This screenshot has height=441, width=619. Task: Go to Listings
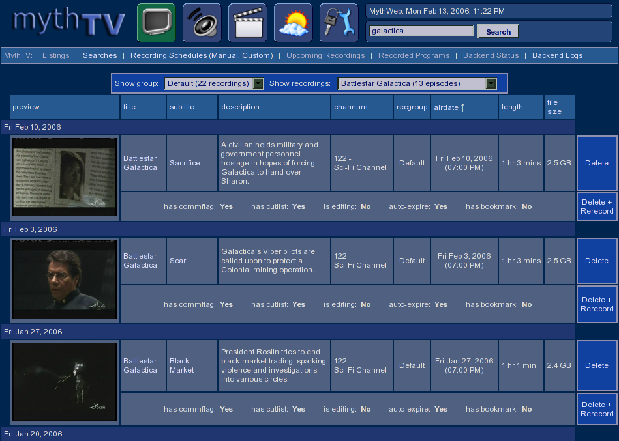point(55,55)
